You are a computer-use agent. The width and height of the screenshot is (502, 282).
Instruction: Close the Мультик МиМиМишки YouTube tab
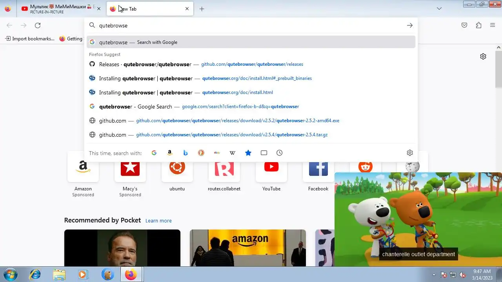click(99, 9)
